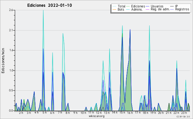Click the '5 h' x-axis label
Image resolution: width=193 pixels, height=119 pixels.
[x=45, y=113]
